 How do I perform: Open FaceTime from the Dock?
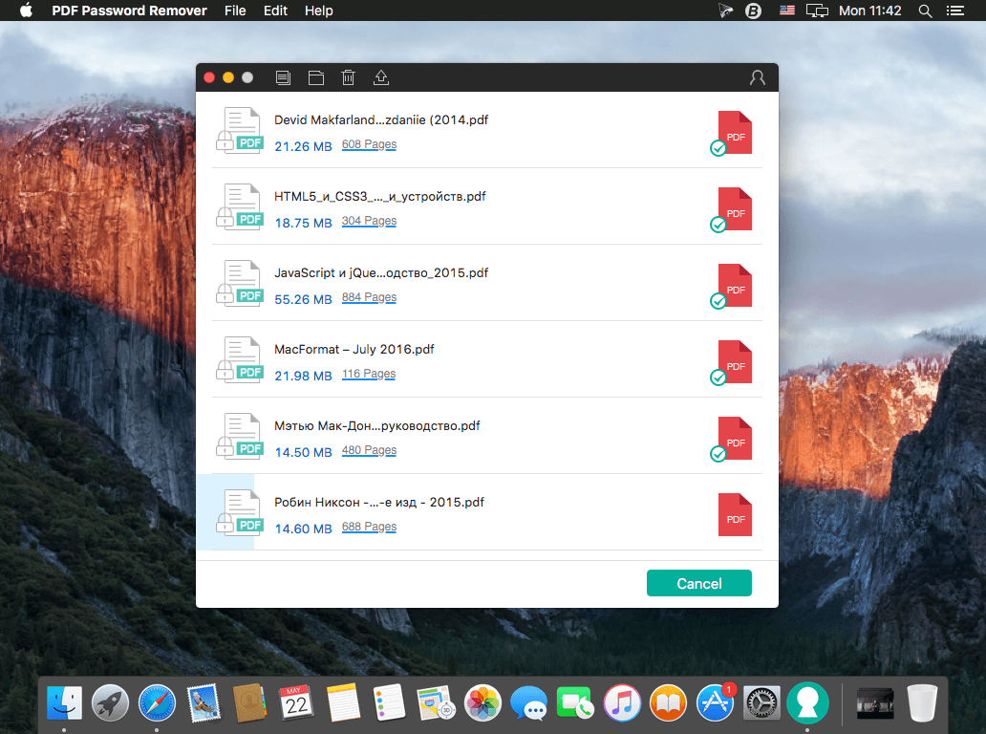click(x=575, y=702)
